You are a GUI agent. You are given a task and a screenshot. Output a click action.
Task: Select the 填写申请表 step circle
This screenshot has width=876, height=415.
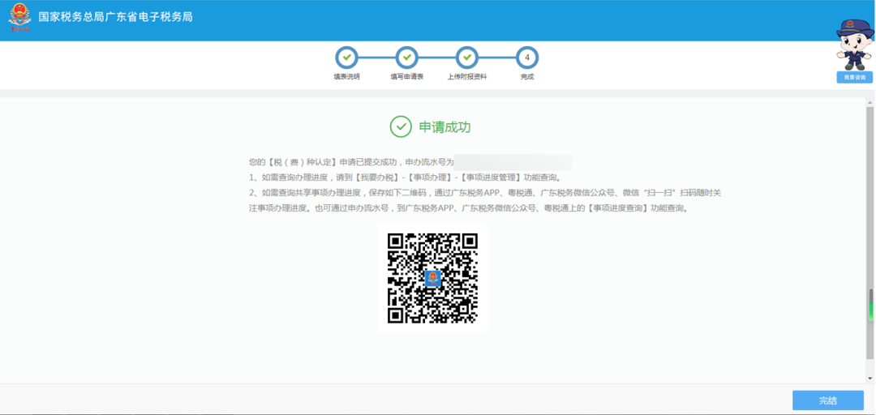[x=406, y=57]
